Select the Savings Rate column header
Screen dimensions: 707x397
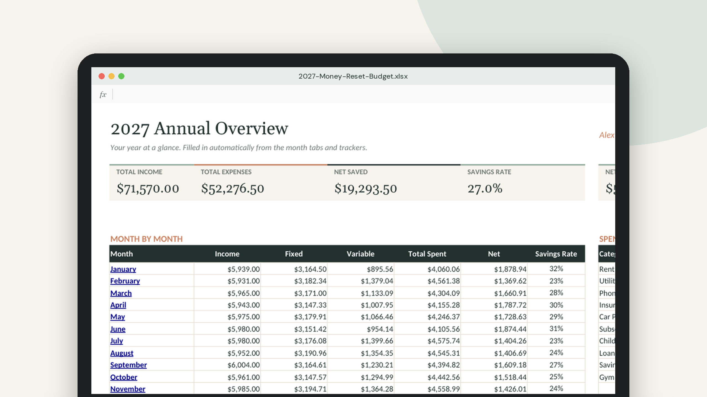556,254
